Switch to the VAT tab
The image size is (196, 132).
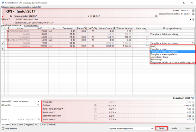tap(37, 124)
